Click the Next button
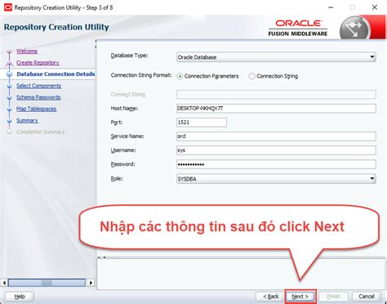This screenshot has height=304, width=387. (300, 297)
